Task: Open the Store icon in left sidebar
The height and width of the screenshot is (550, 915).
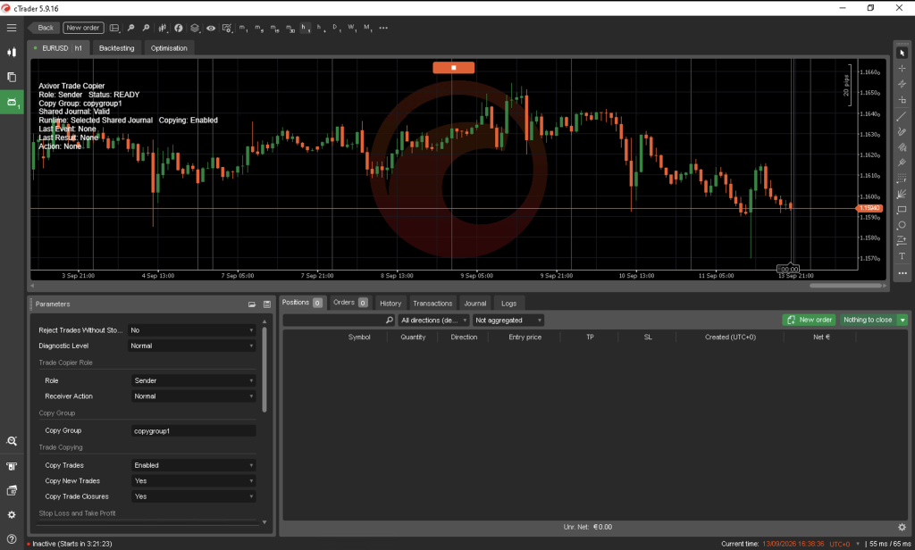Action: point(11,466)
